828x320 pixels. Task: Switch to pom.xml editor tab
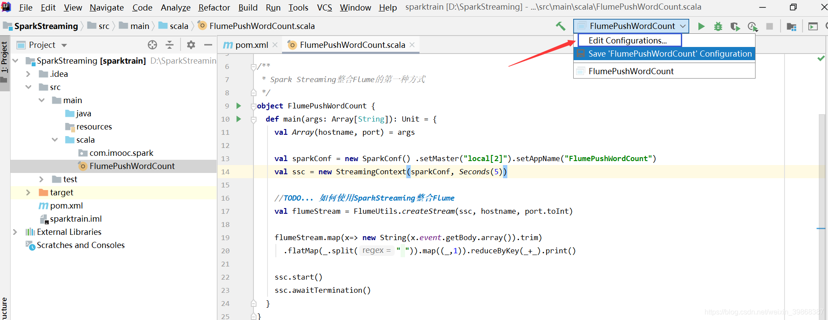pyautogui.click(x=252, y=45)
